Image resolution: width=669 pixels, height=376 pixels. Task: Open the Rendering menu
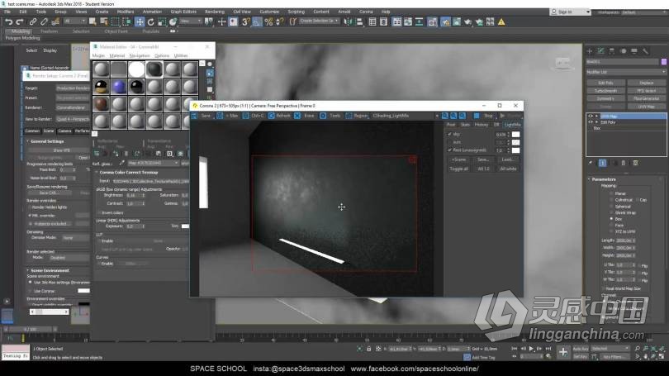tap(214, 12)
